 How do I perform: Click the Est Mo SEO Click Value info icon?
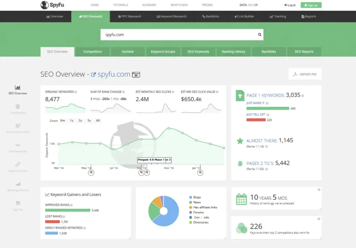(x=217, y=92)
